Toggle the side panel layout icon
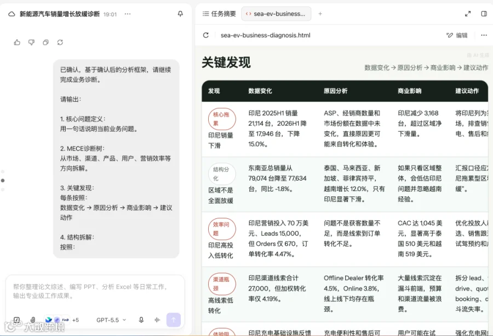Viewport: 493px width, 336px height. coord(484,14)
